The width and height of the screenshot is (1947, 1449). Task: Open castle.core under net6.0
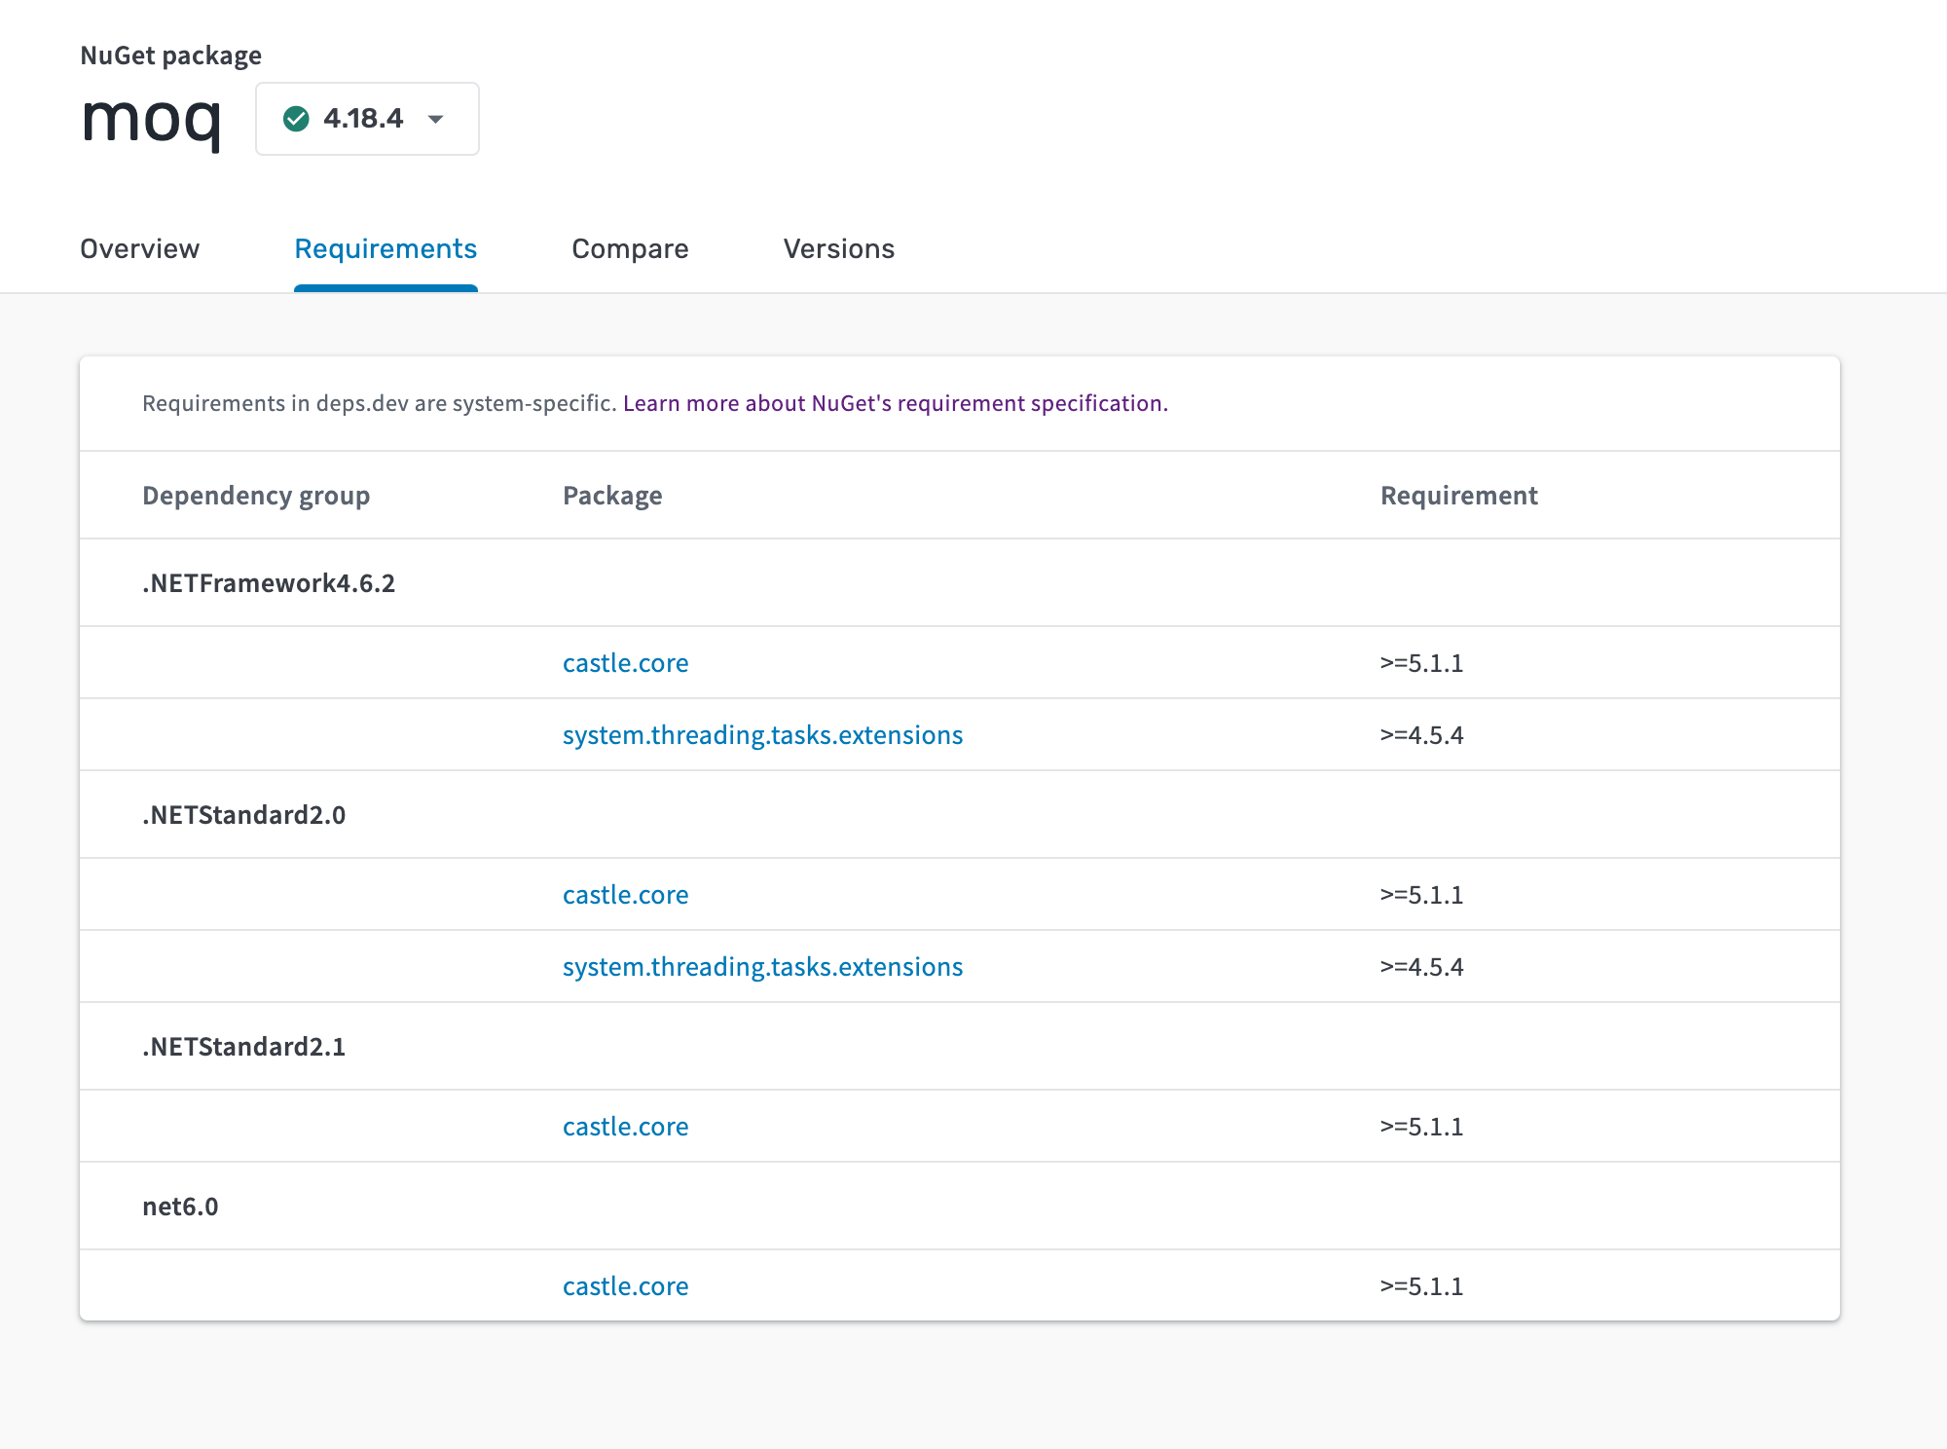point(625,1286)
